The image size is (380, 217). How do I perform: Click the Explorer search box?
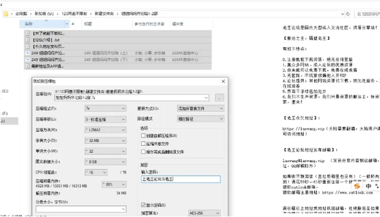(x=367, y=14)
